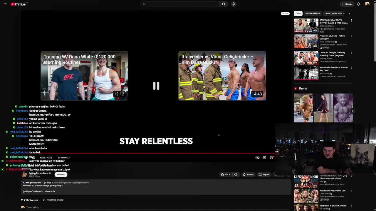Viewport: 376px width, 211px height.
Task: Play suggested İtfaiyeciler vs Vücut Geliştiriciler video
Action: tap(222, 76)
